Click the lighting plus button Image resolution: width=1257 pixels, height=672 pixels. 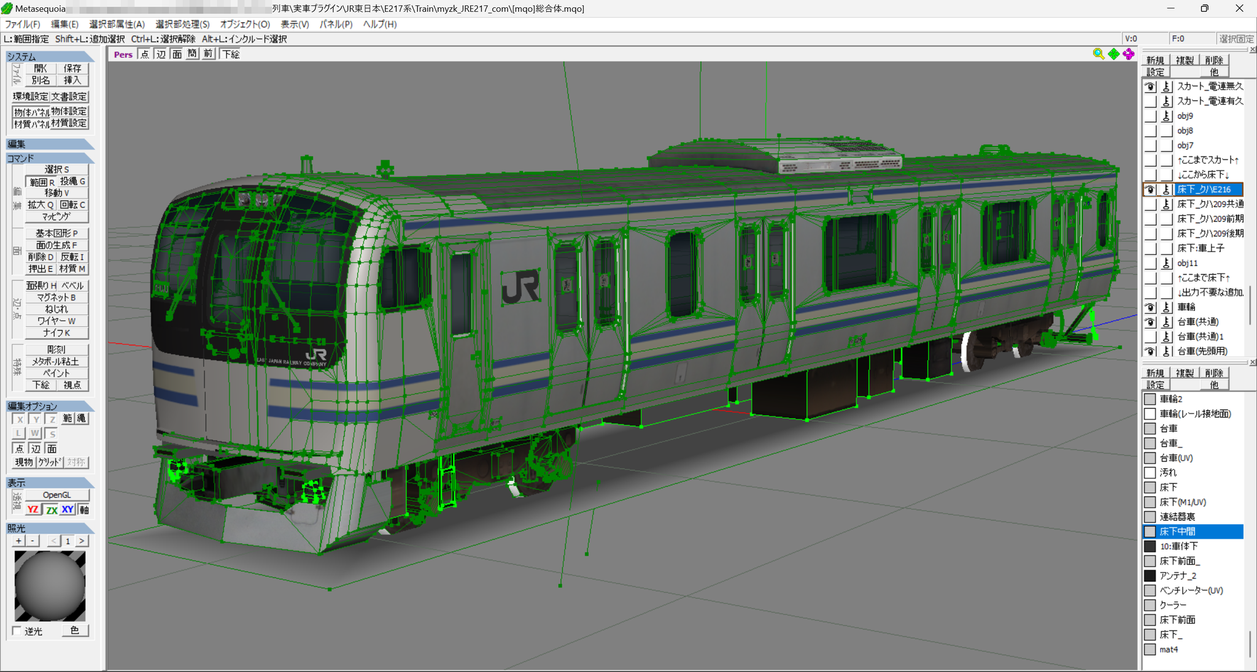coord(19,541)
